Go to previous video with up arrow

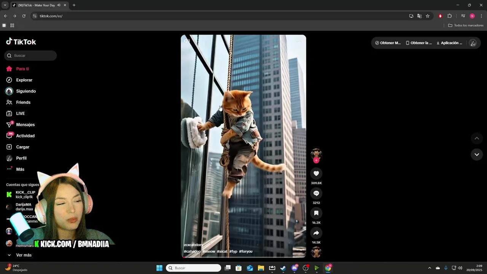(477, 138)
